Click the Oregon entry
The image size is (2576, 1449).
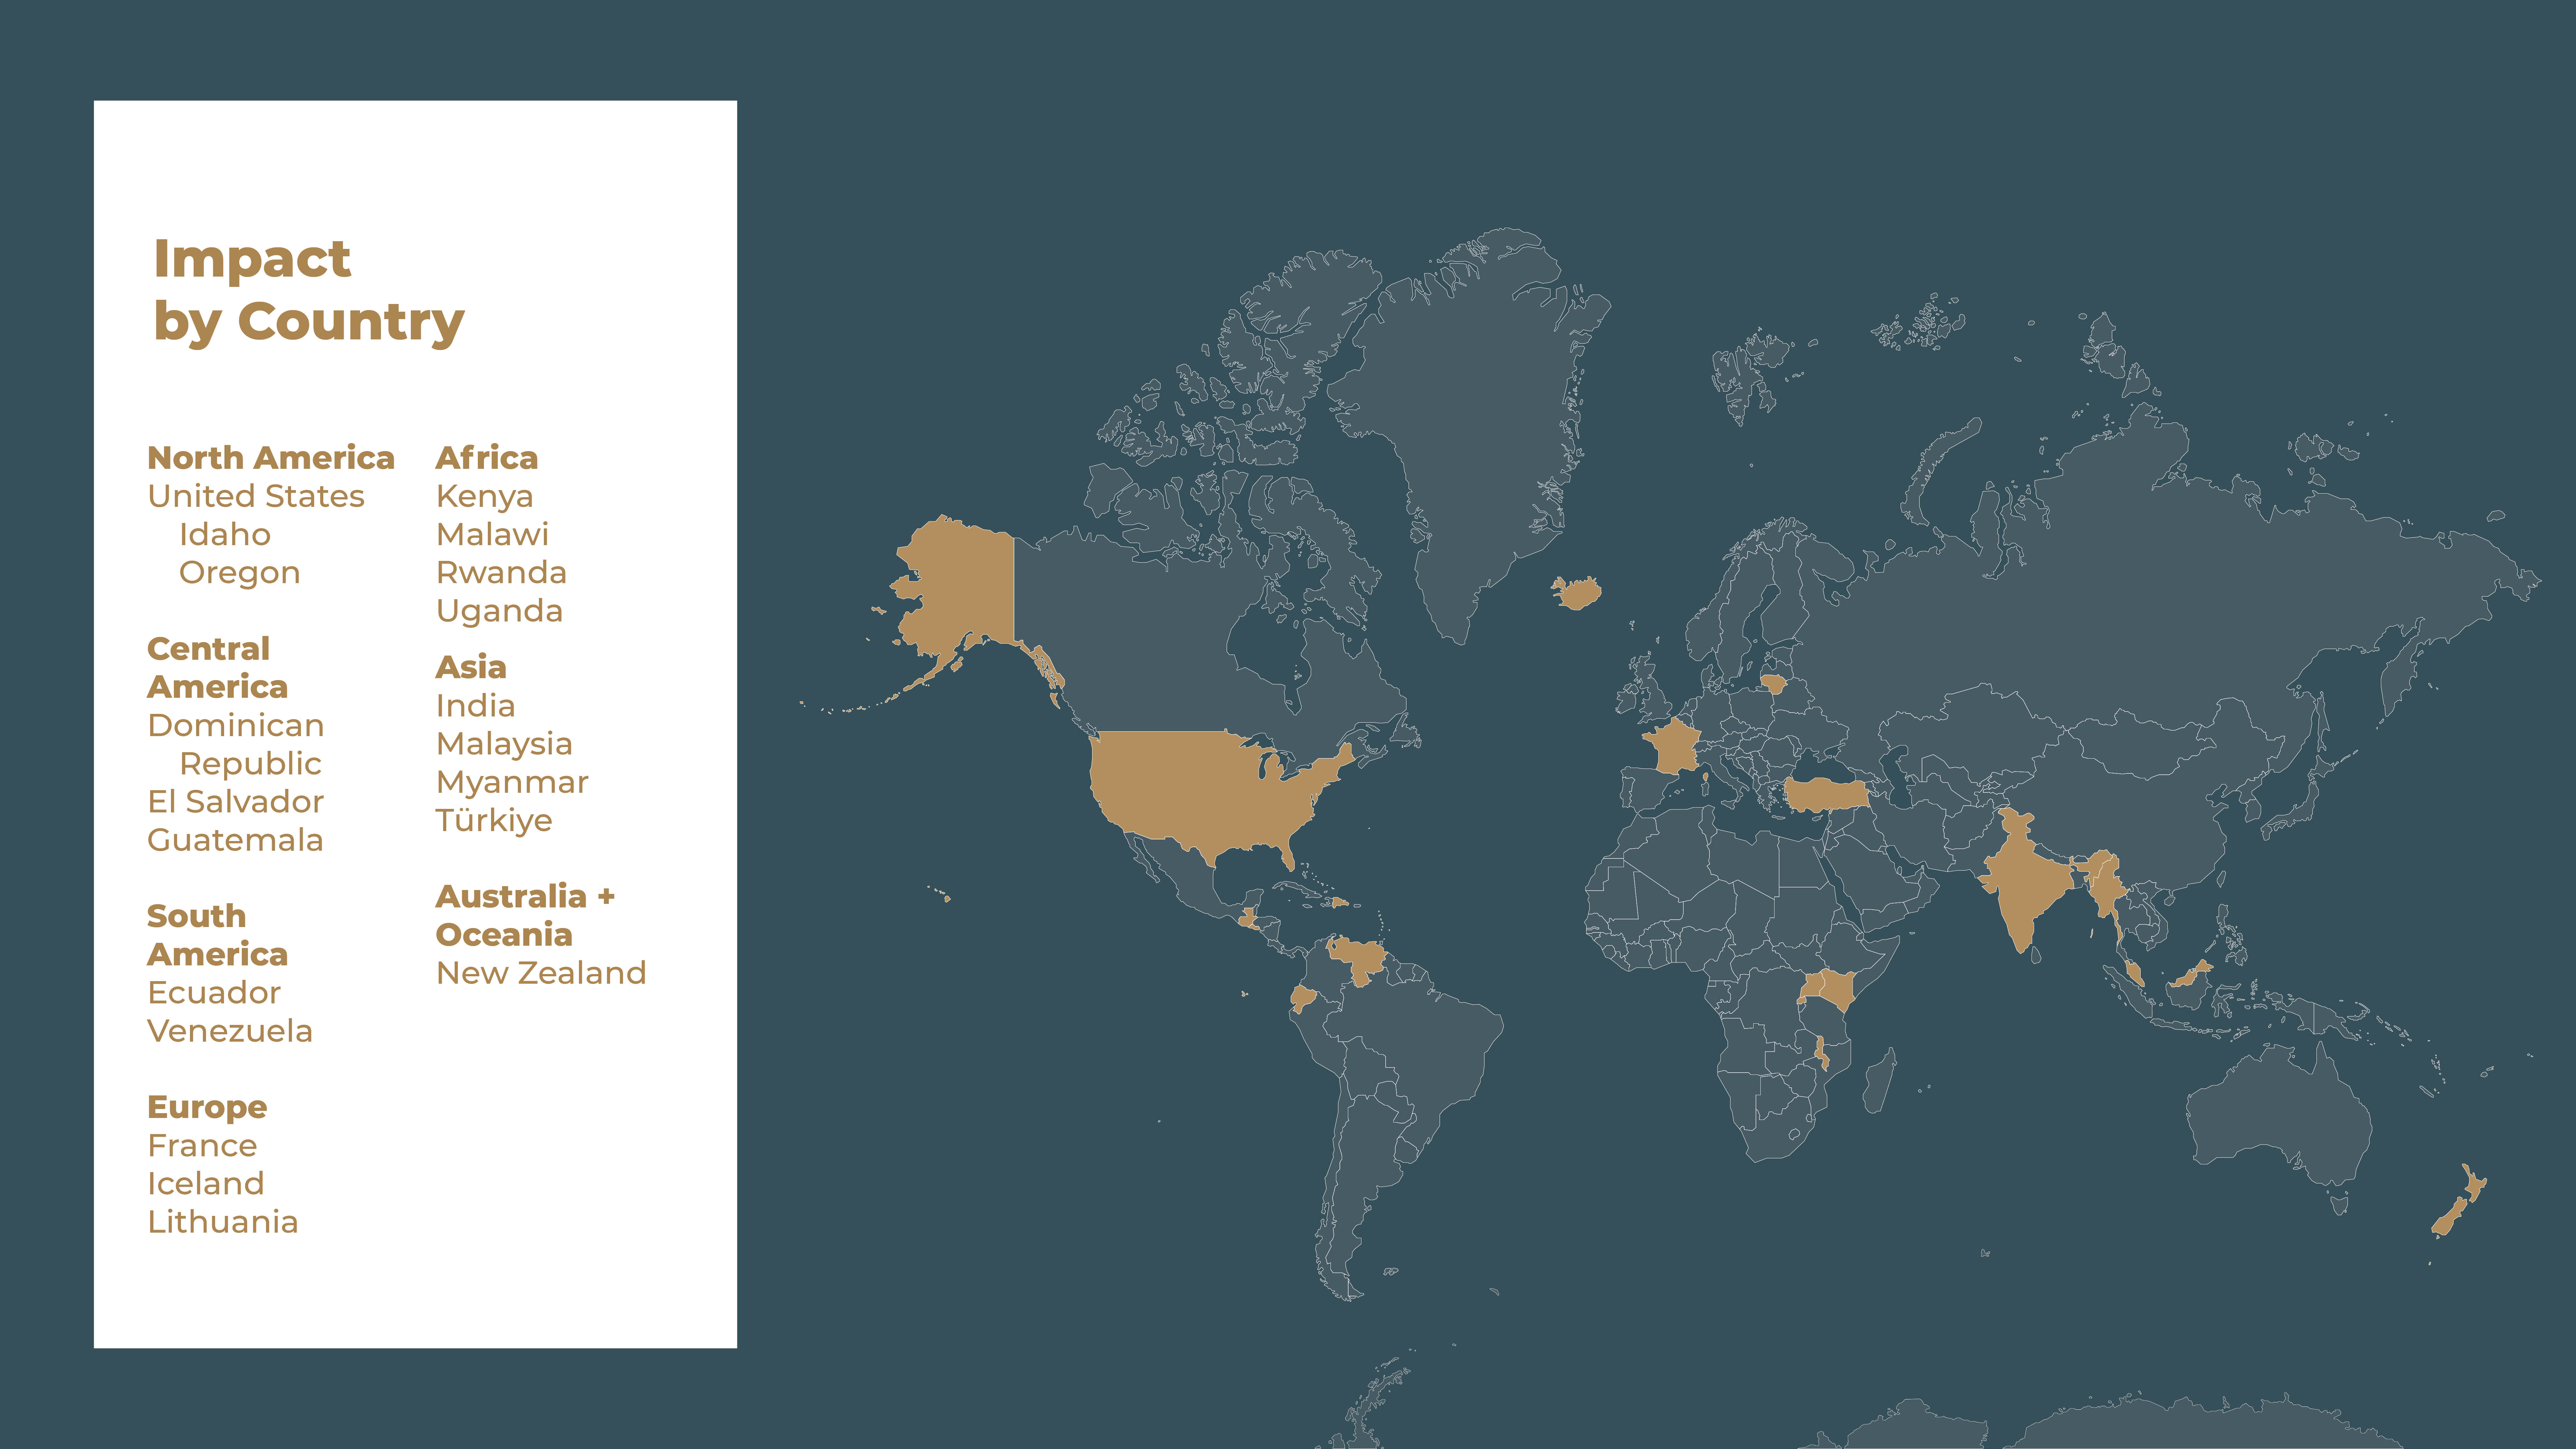tap(240, 573)
